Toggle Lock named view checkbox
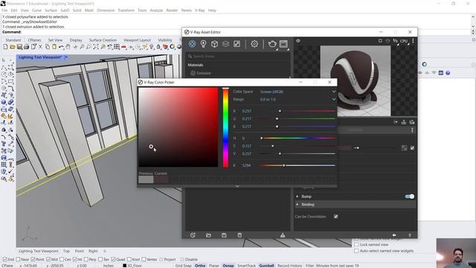This screenshot has height=268, width=476. pyautogui.click(x=357, y=244)
